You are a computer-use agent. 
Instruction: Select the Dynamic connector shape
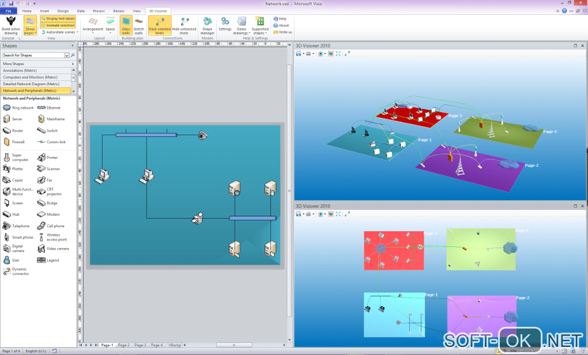pos(16,272)
